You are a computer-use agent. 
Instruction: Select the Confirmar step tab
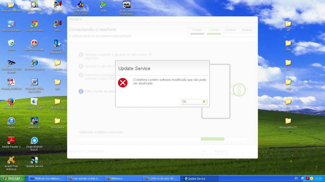[x=230, y=32]
